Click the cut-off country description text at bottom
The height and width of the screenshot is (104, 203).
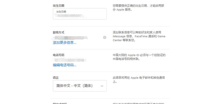click(138, 103)
